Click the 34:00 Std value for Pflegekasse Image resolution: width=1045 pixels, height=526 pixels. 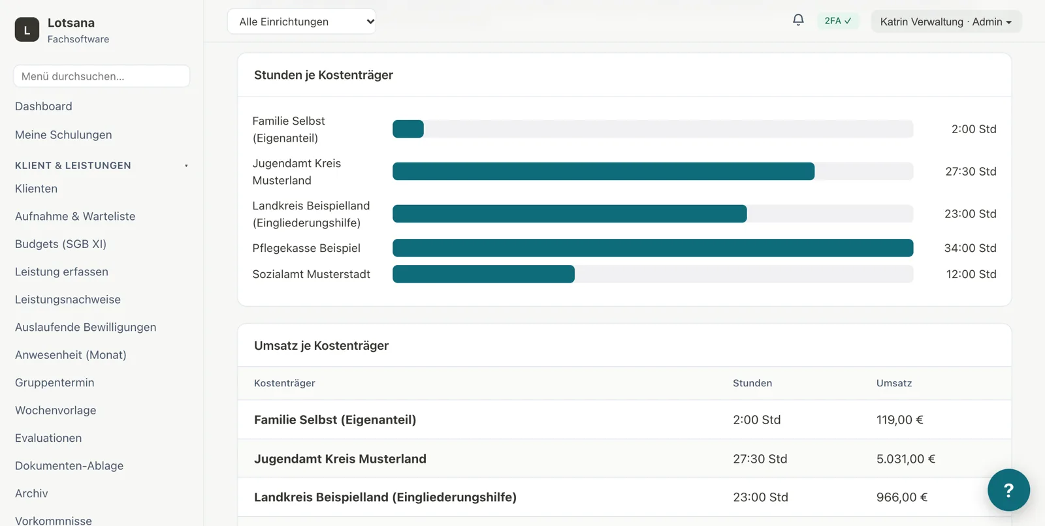click(x=971, y=248)
